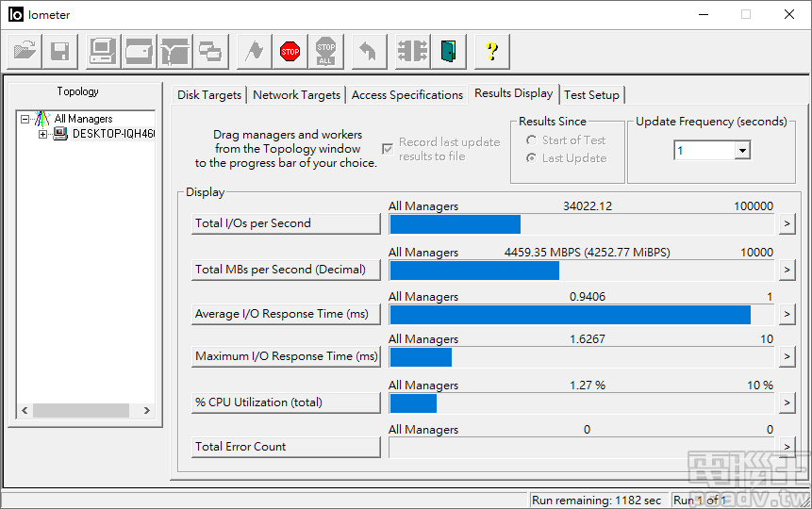Collapse All Managers tree node
The height and width of the screenshot is (509, 812).
pyautogui.click(x=25, y=119)
